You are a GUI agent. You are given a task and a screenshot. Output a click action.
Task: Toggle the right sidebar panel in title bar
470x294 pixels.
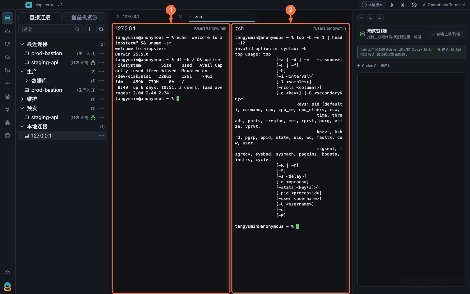coord(403,5)
